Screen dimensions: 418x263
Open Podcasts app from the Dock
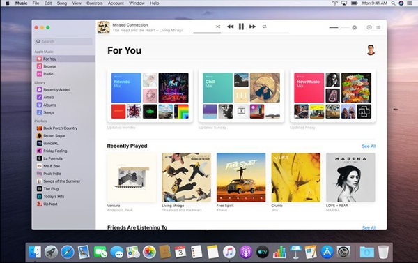click(x=246, y=252)
